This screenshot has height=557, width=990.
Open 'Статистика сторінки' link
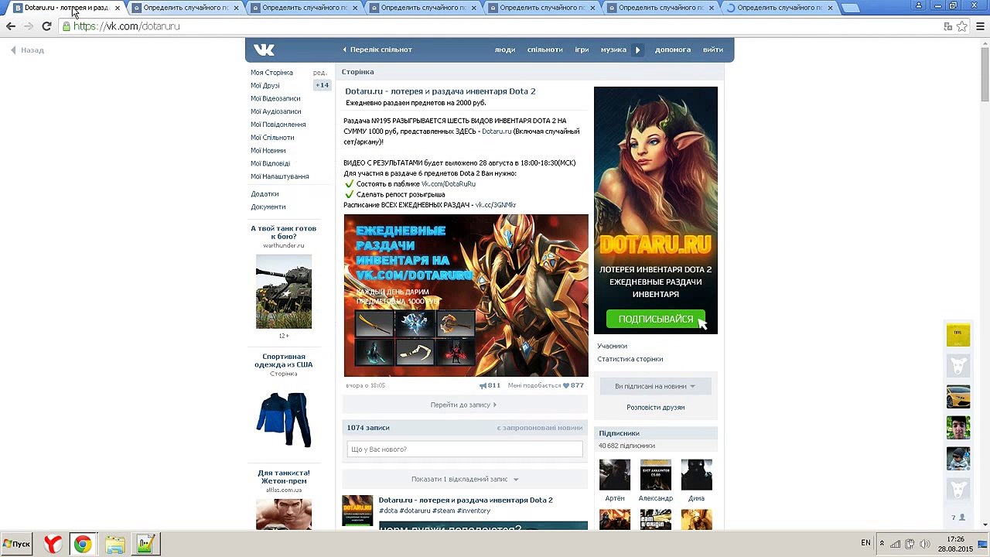(x=630, y=359)
